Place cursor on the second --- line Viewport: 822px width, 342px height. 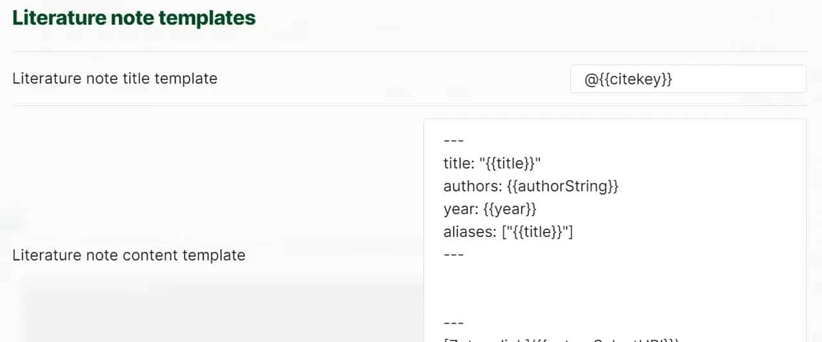tap(453, 254)
